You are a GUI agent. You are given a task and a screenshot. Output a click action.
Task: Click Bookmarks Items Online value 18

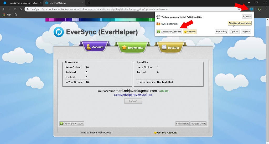pyautogui.click(x=87, y=67)
